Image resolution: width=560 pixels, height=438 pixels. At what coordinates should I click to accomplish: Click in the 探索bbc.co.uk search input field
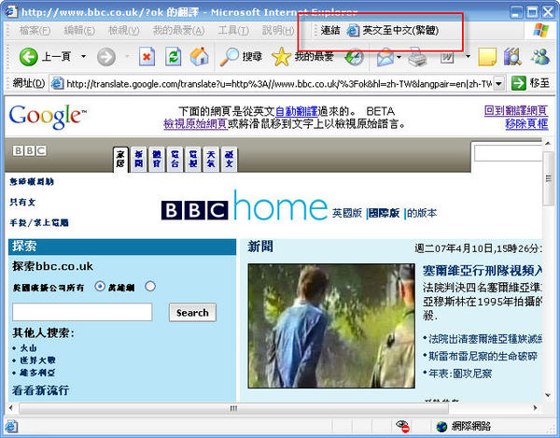coord(82,312)
